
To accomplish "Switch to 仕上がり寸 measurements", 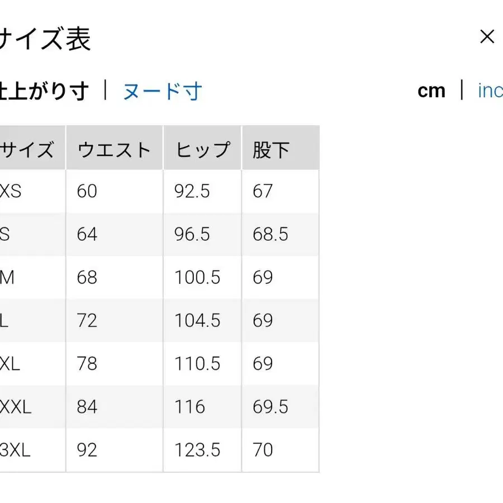I will pos(42,91).
